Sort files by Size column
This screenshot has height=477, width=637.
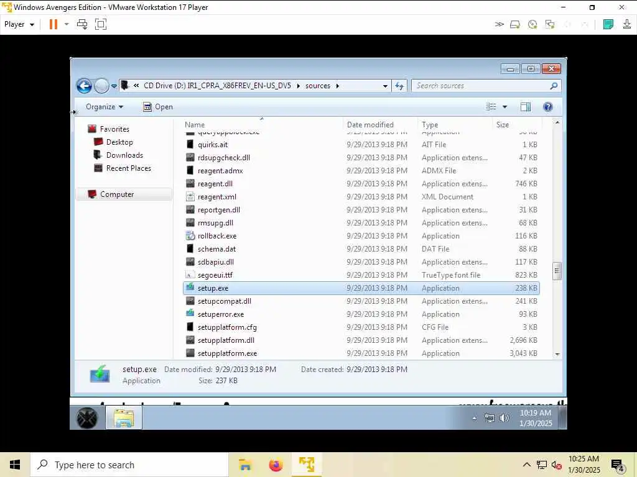(x=503, y=125)
